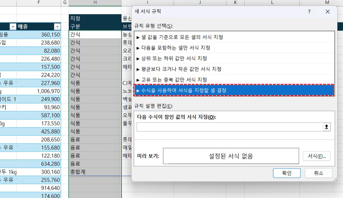
Task: Open the 매출 column filter dropdown
Action: [x=57, y=27]
